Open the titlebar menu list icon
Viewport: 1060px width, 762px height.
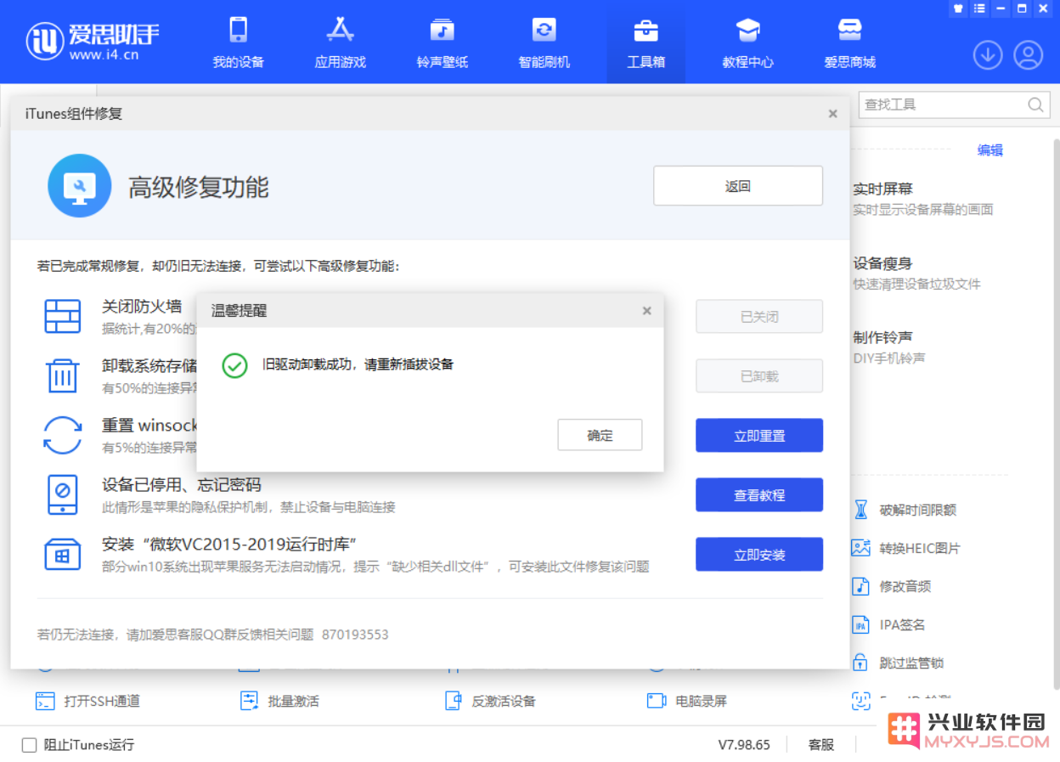(x=979, y=8)
